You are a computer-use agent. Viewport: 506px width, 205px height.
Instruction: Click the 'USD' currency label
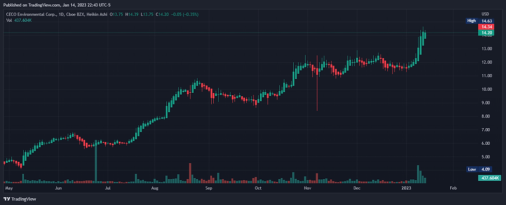[x=485, y=14]
